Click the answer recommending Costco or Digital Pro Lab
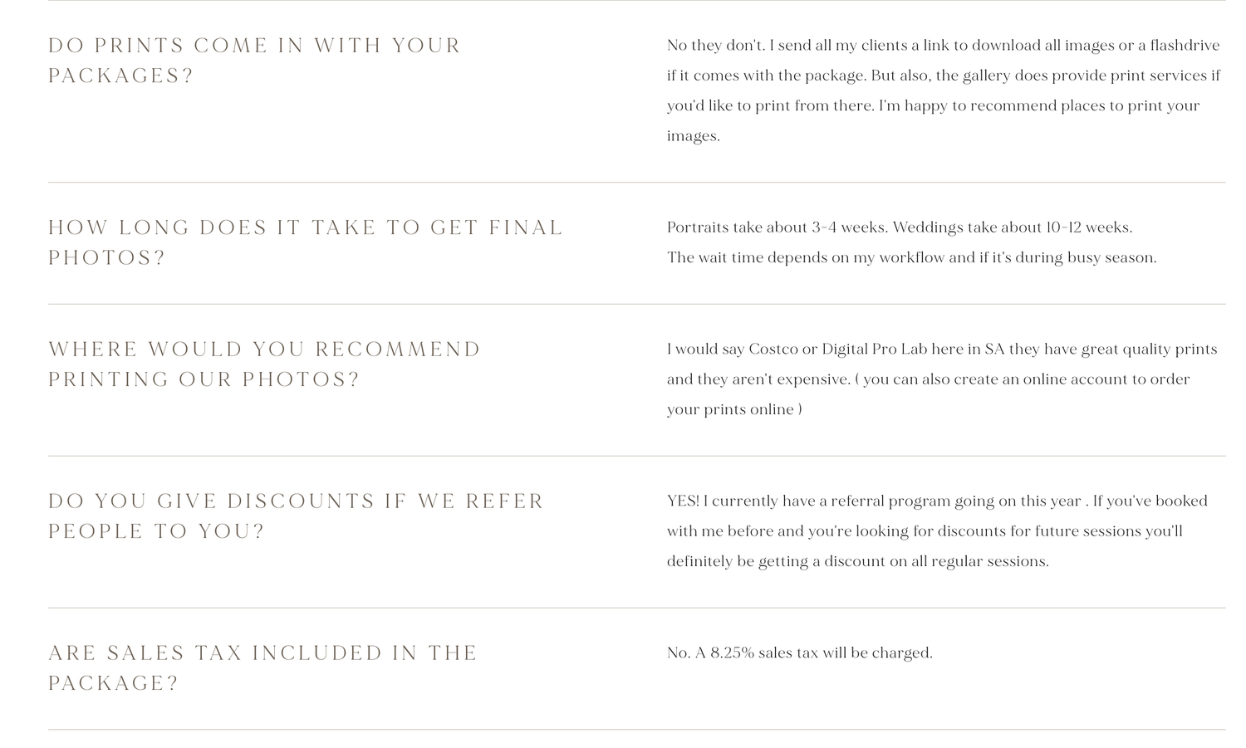The width and height of the screenshot is (1246, 748). pos(942,379)
